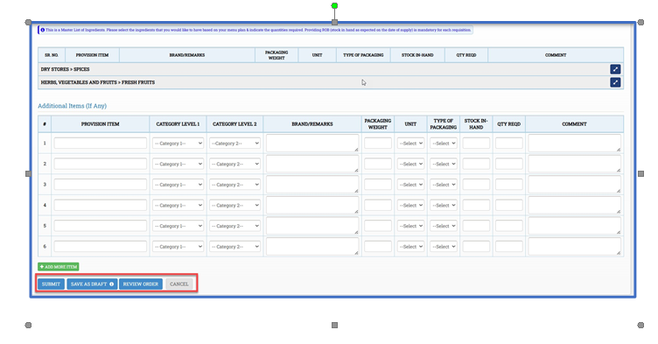Click the Cancel button

tap(179, 284)
